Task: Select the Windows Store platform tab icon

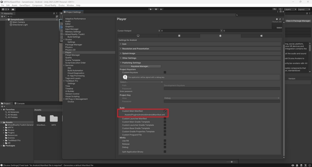Action: pyautogui.click(x=261, y=36)
